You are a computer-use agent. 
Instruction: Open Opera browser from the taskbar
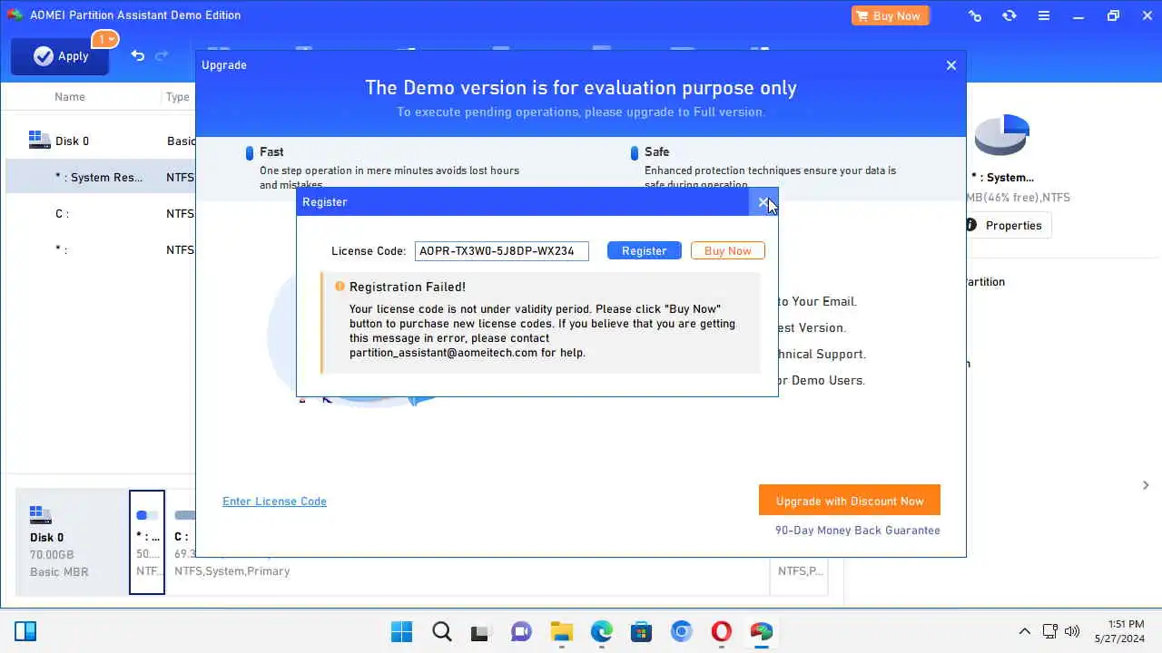coord(722,631)
